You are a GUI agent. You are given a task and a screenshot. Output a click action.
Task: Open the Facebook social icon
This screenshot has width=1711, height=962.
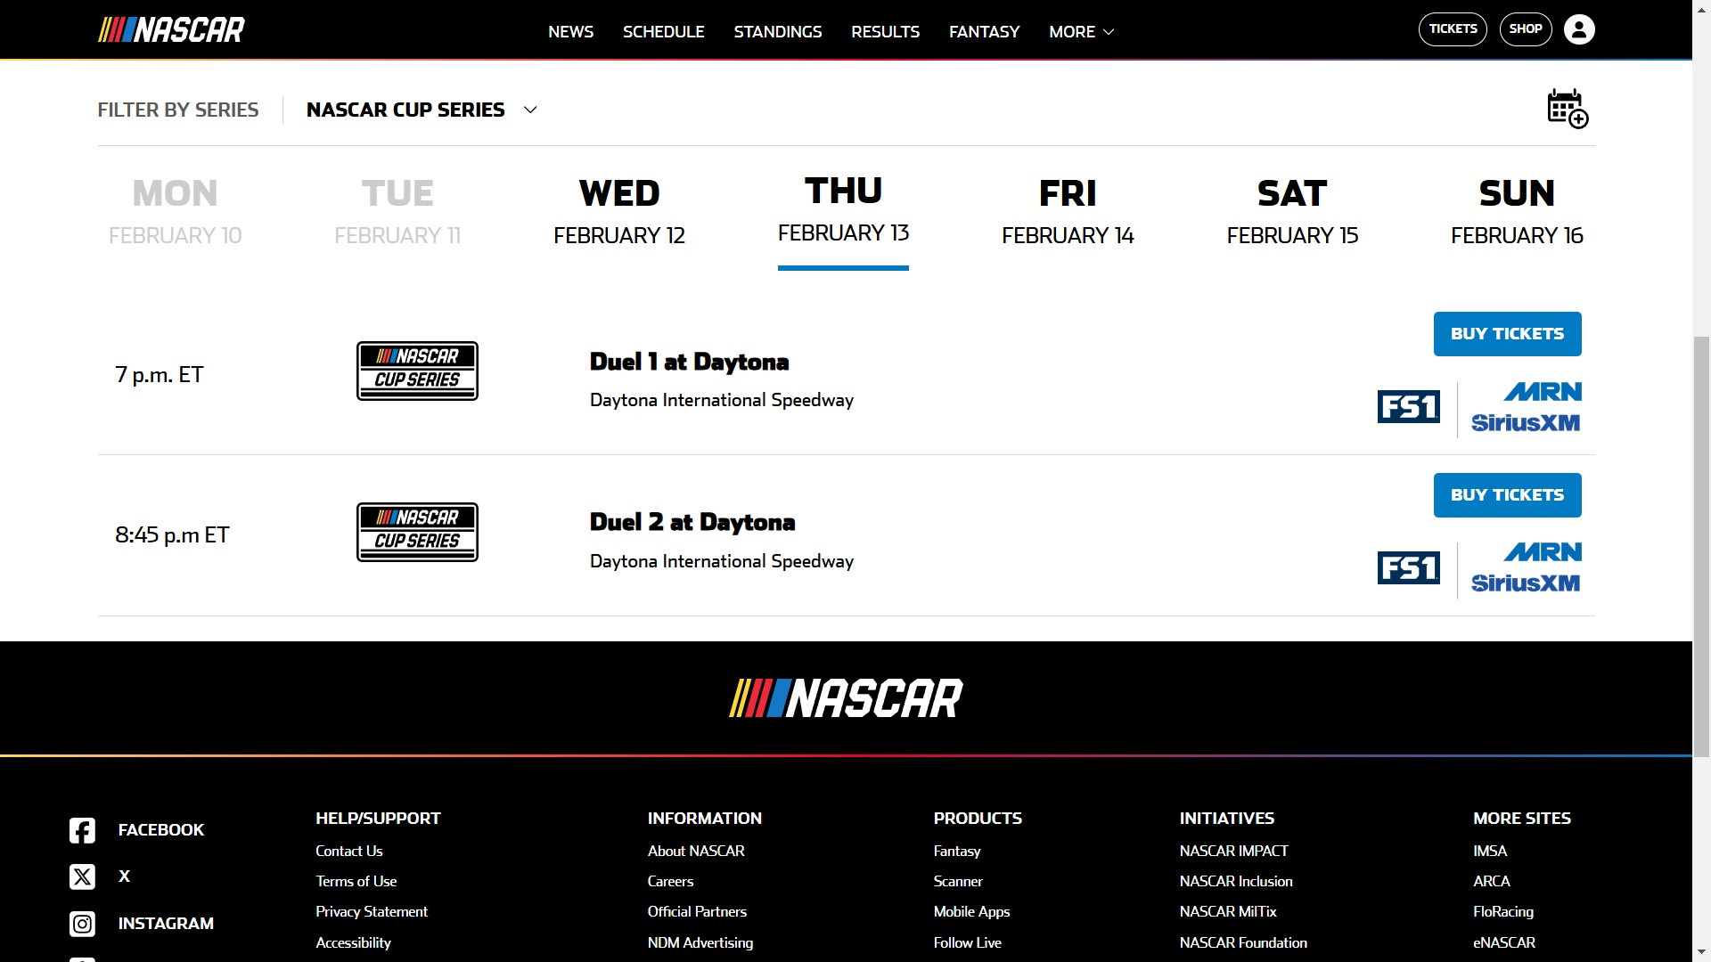[x=82, y=830]
